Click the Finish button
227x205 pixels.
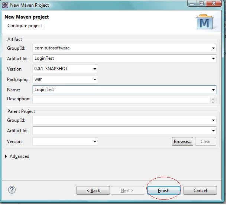point(164,191)
